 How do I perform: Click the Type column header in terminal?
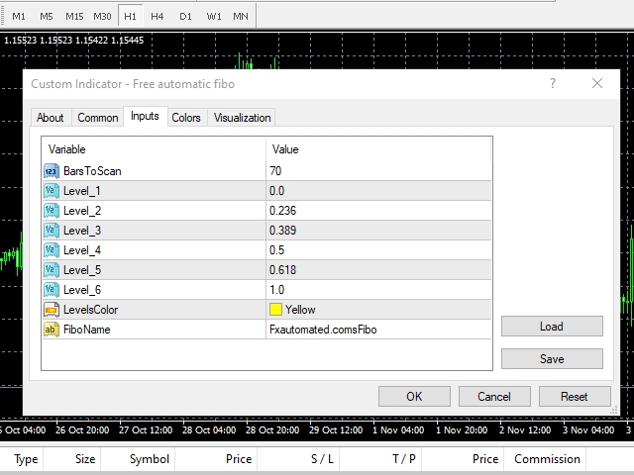click(x=26, y=459)
